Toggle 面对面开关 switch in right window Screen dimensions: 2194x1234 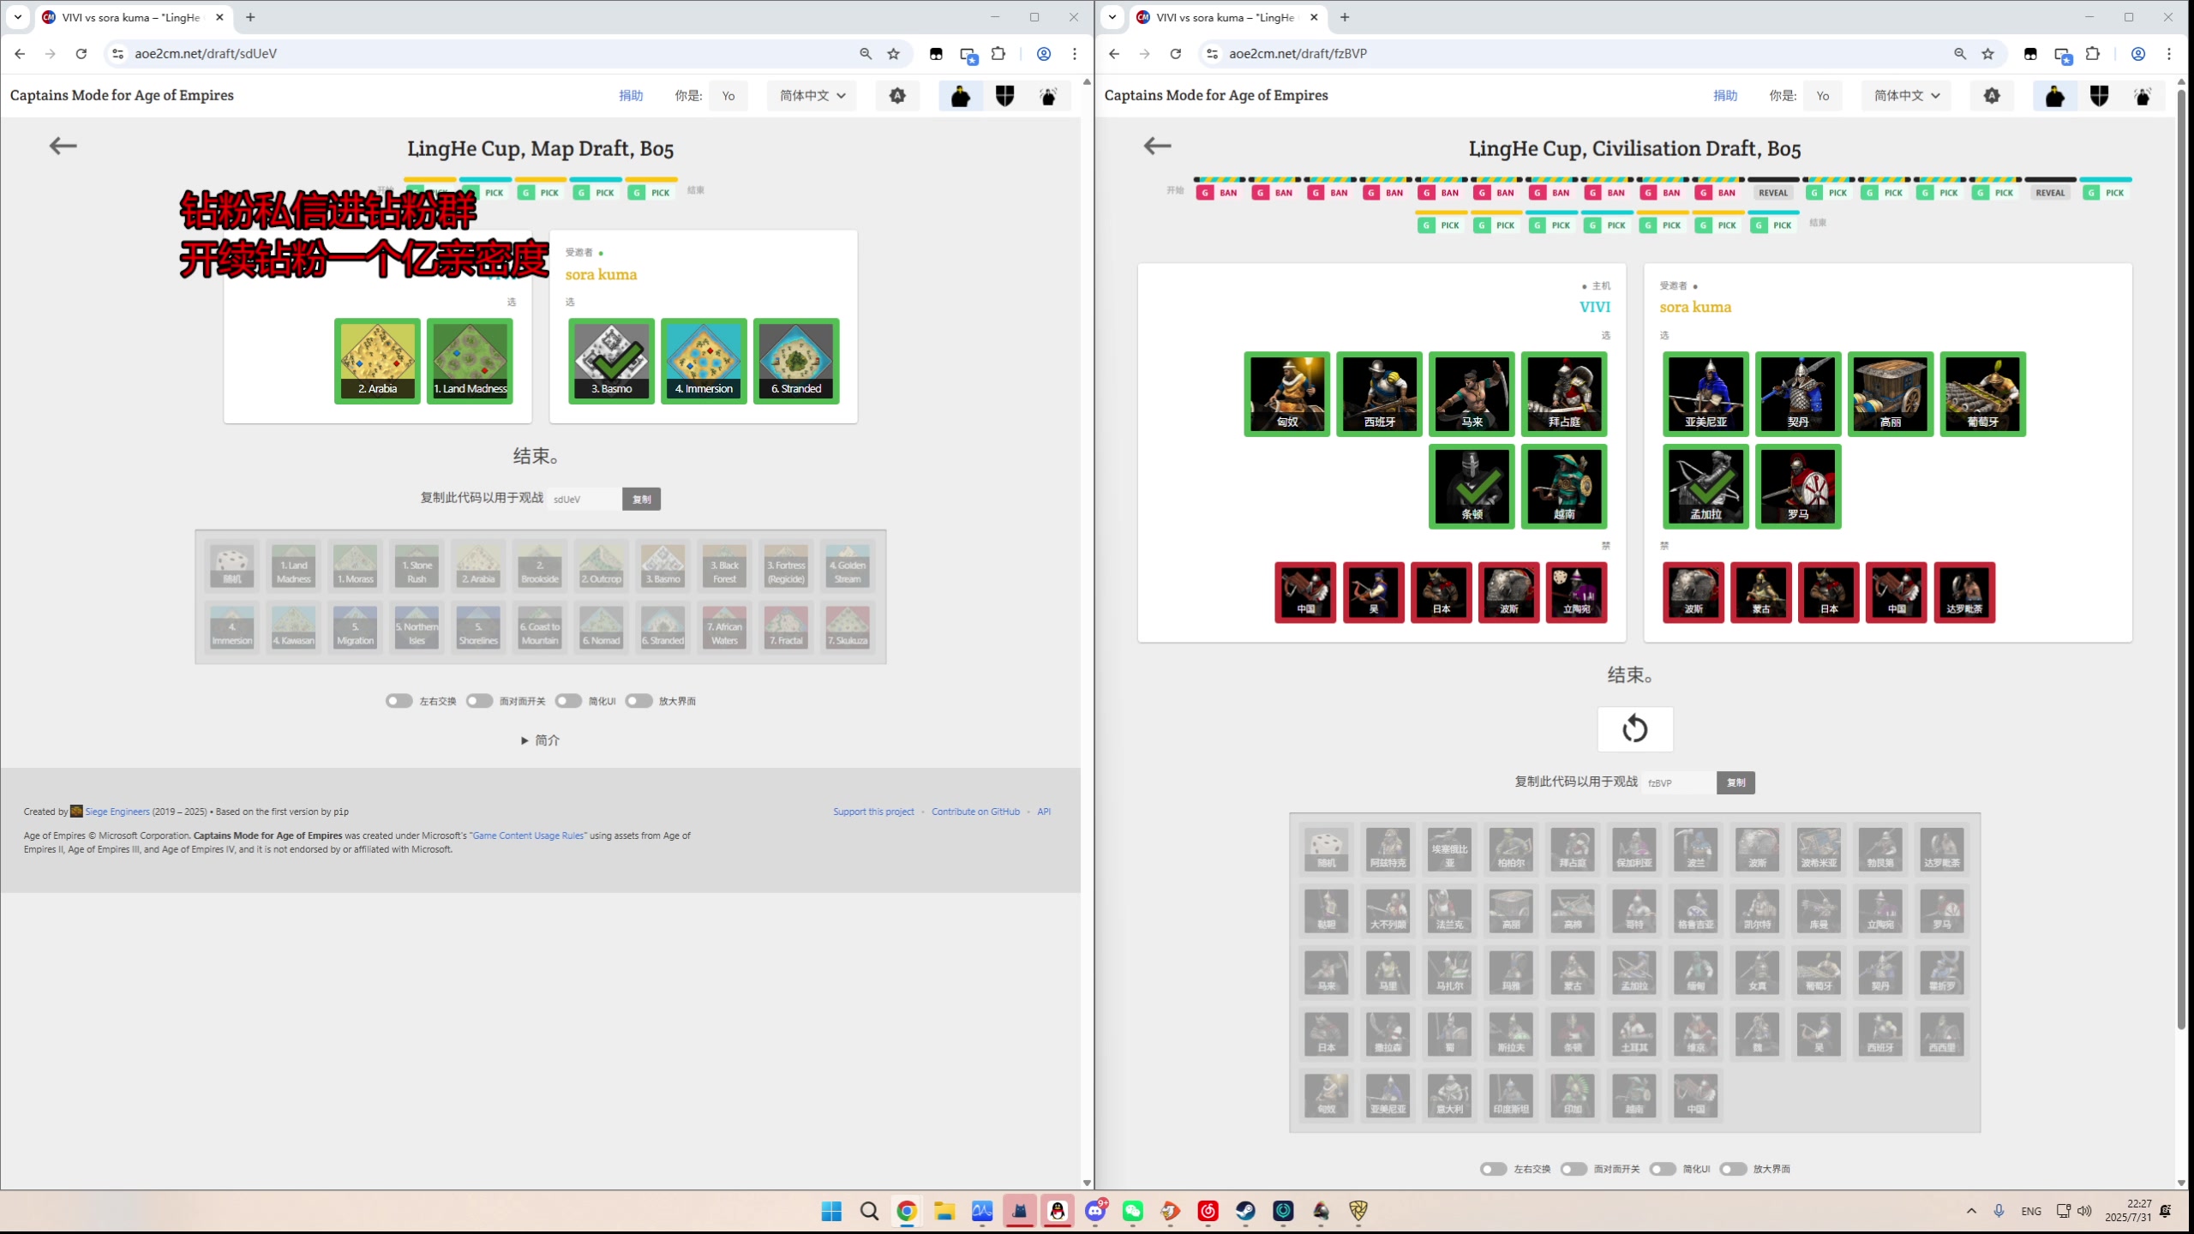click(1574, 1169)
